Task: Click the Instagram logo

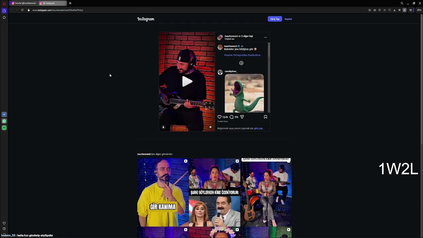Action: [x=146, y=19]
